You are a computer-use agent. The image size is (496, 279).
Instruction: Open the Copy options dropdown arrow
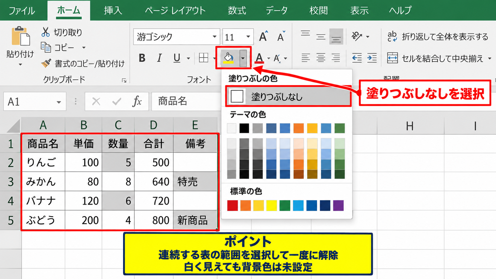coord(84,47)
